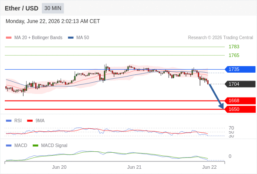The image size is (257, 174).
Task: Click the MACD Signal legend label
Action: [54, 146]
